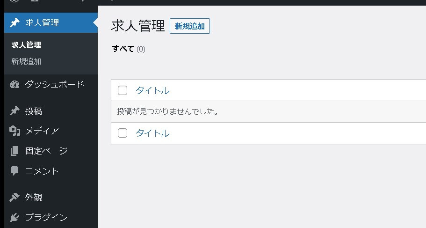Open the コメント menu label
This screenshot has width=426, height=228.
click(42, 171)
